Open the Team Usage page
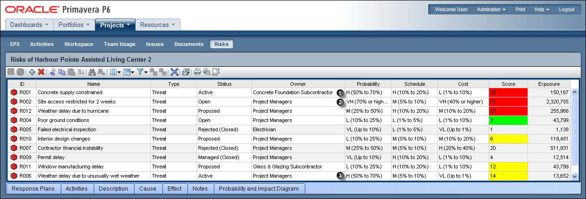The width and height of the screenshot is (586, 199). pyautogui.click(x=120, y=44)
